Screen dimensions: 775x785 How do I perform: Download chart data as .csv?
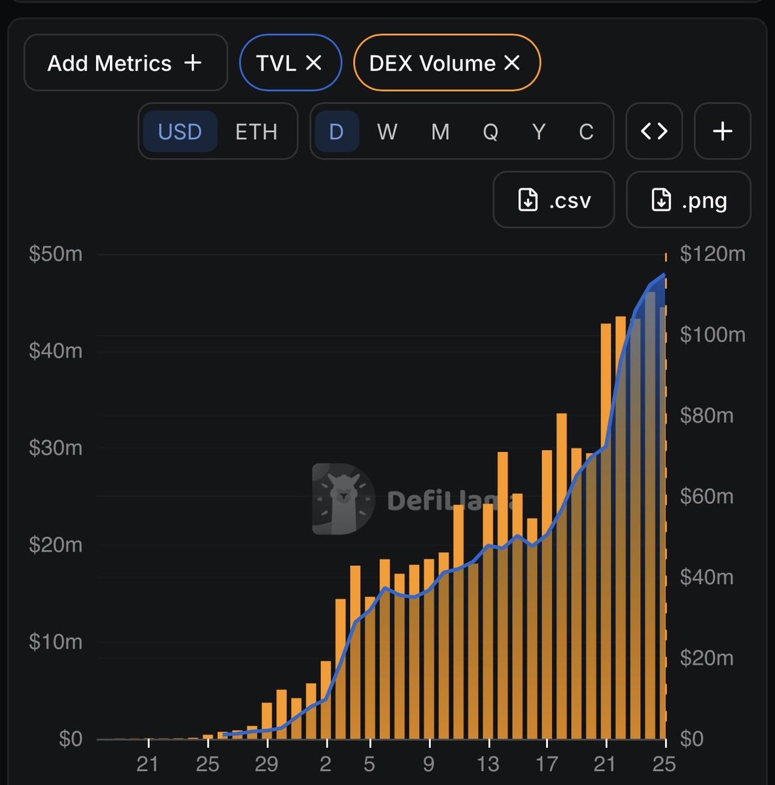tap(553, 200)
